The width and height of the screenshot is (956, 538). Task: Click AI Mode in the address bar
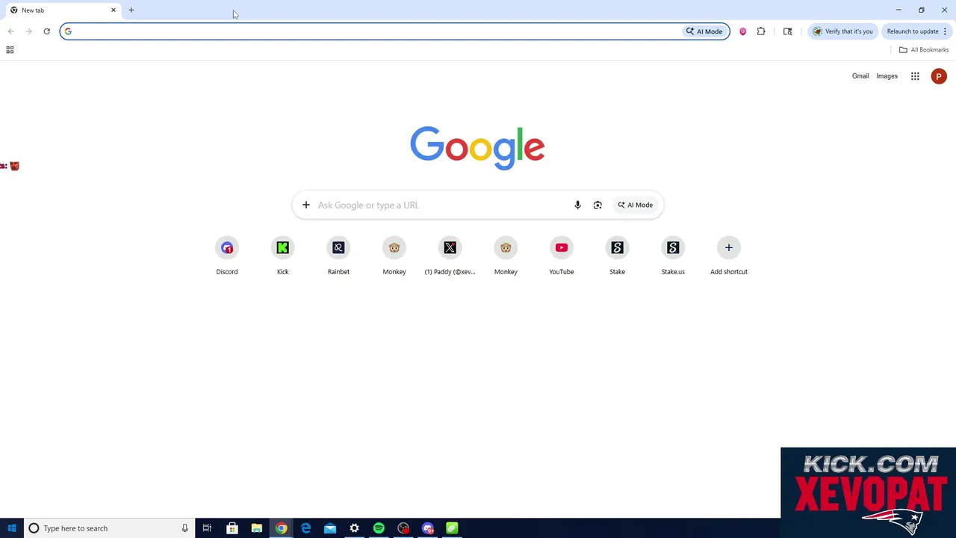click(x=705, y=31)
